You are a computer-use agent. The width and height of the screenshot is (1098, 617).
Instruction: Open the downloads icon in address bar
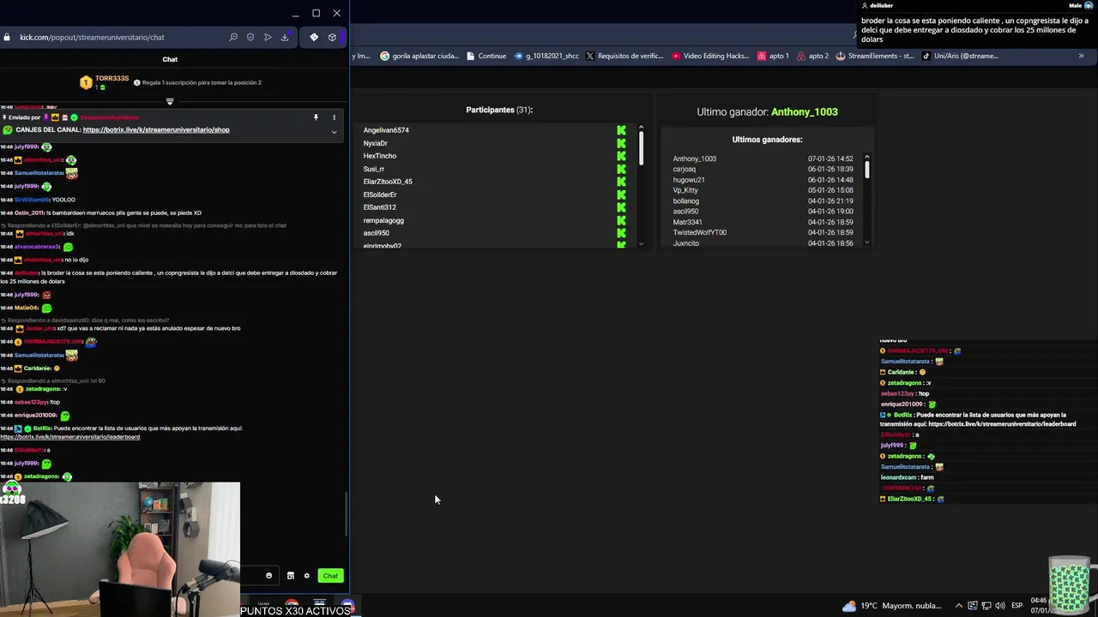coord(285,37)
